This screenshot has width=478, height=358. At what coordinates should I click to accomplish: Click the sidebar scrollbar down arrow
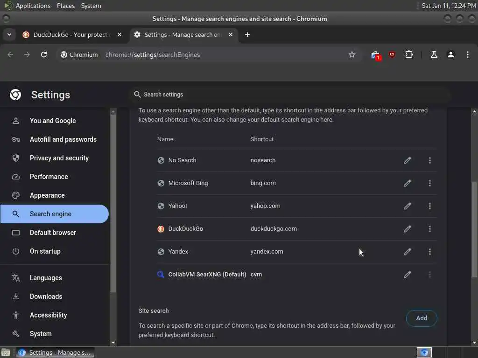click(x=113, y=343)
